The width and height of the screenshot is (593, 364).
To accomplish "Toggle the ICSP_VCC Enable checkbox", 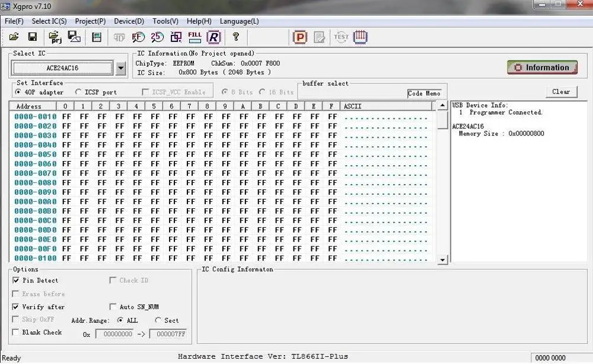I will (145, 92).
